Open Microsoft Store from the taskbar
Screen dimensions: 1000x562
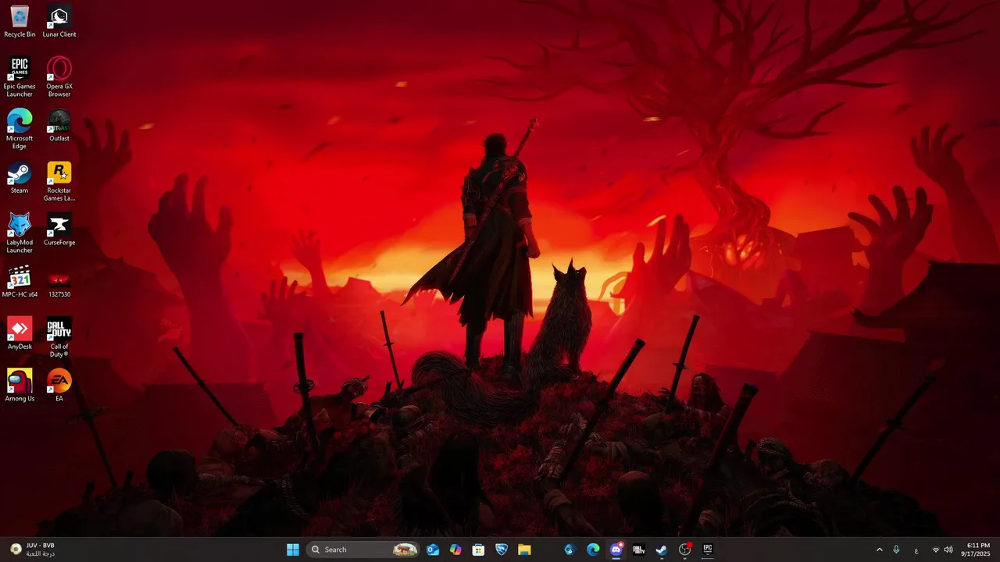pos(478,550)
